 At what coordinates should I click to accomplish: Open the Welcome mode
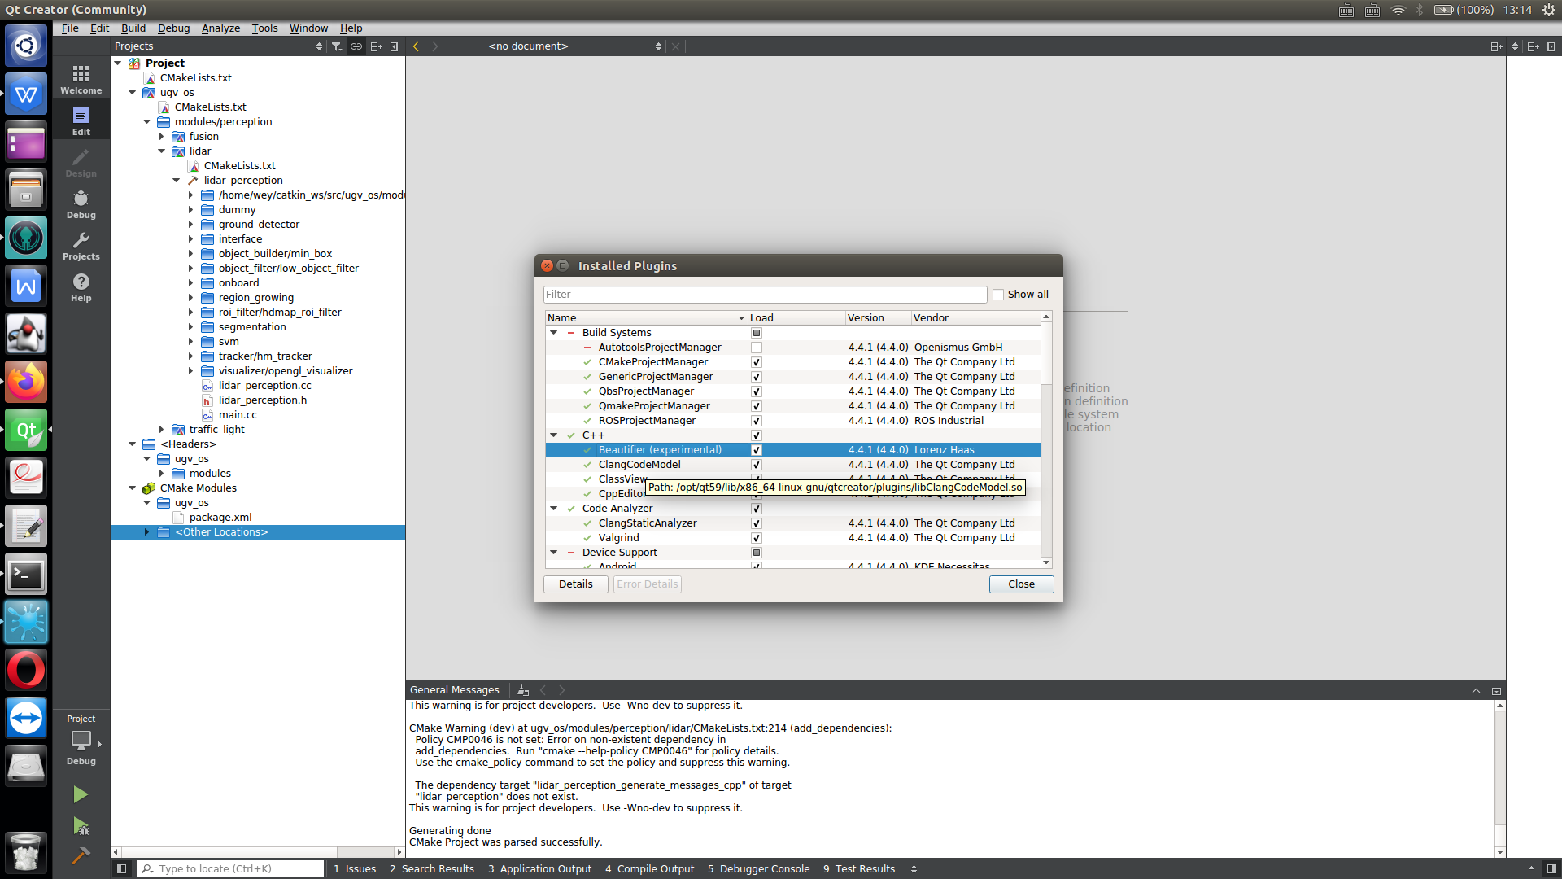pyautogui.click(x=81, y=80)
